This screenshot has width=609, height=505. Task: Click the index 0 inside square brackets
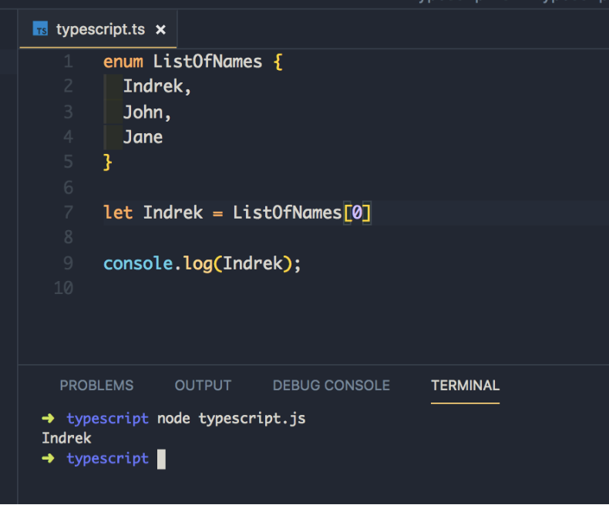pos(357,212)
